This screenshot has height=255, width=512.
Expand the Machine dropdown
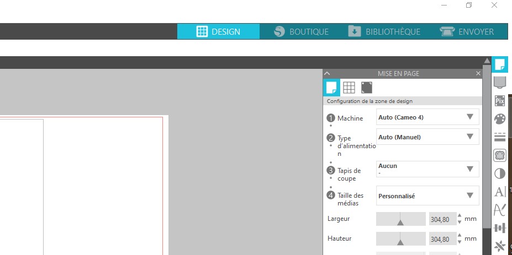click(x=427, y=117)
